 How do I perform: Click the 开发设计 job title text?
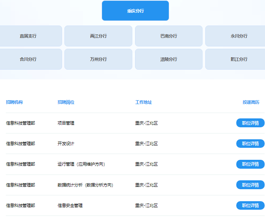point(66,144)
